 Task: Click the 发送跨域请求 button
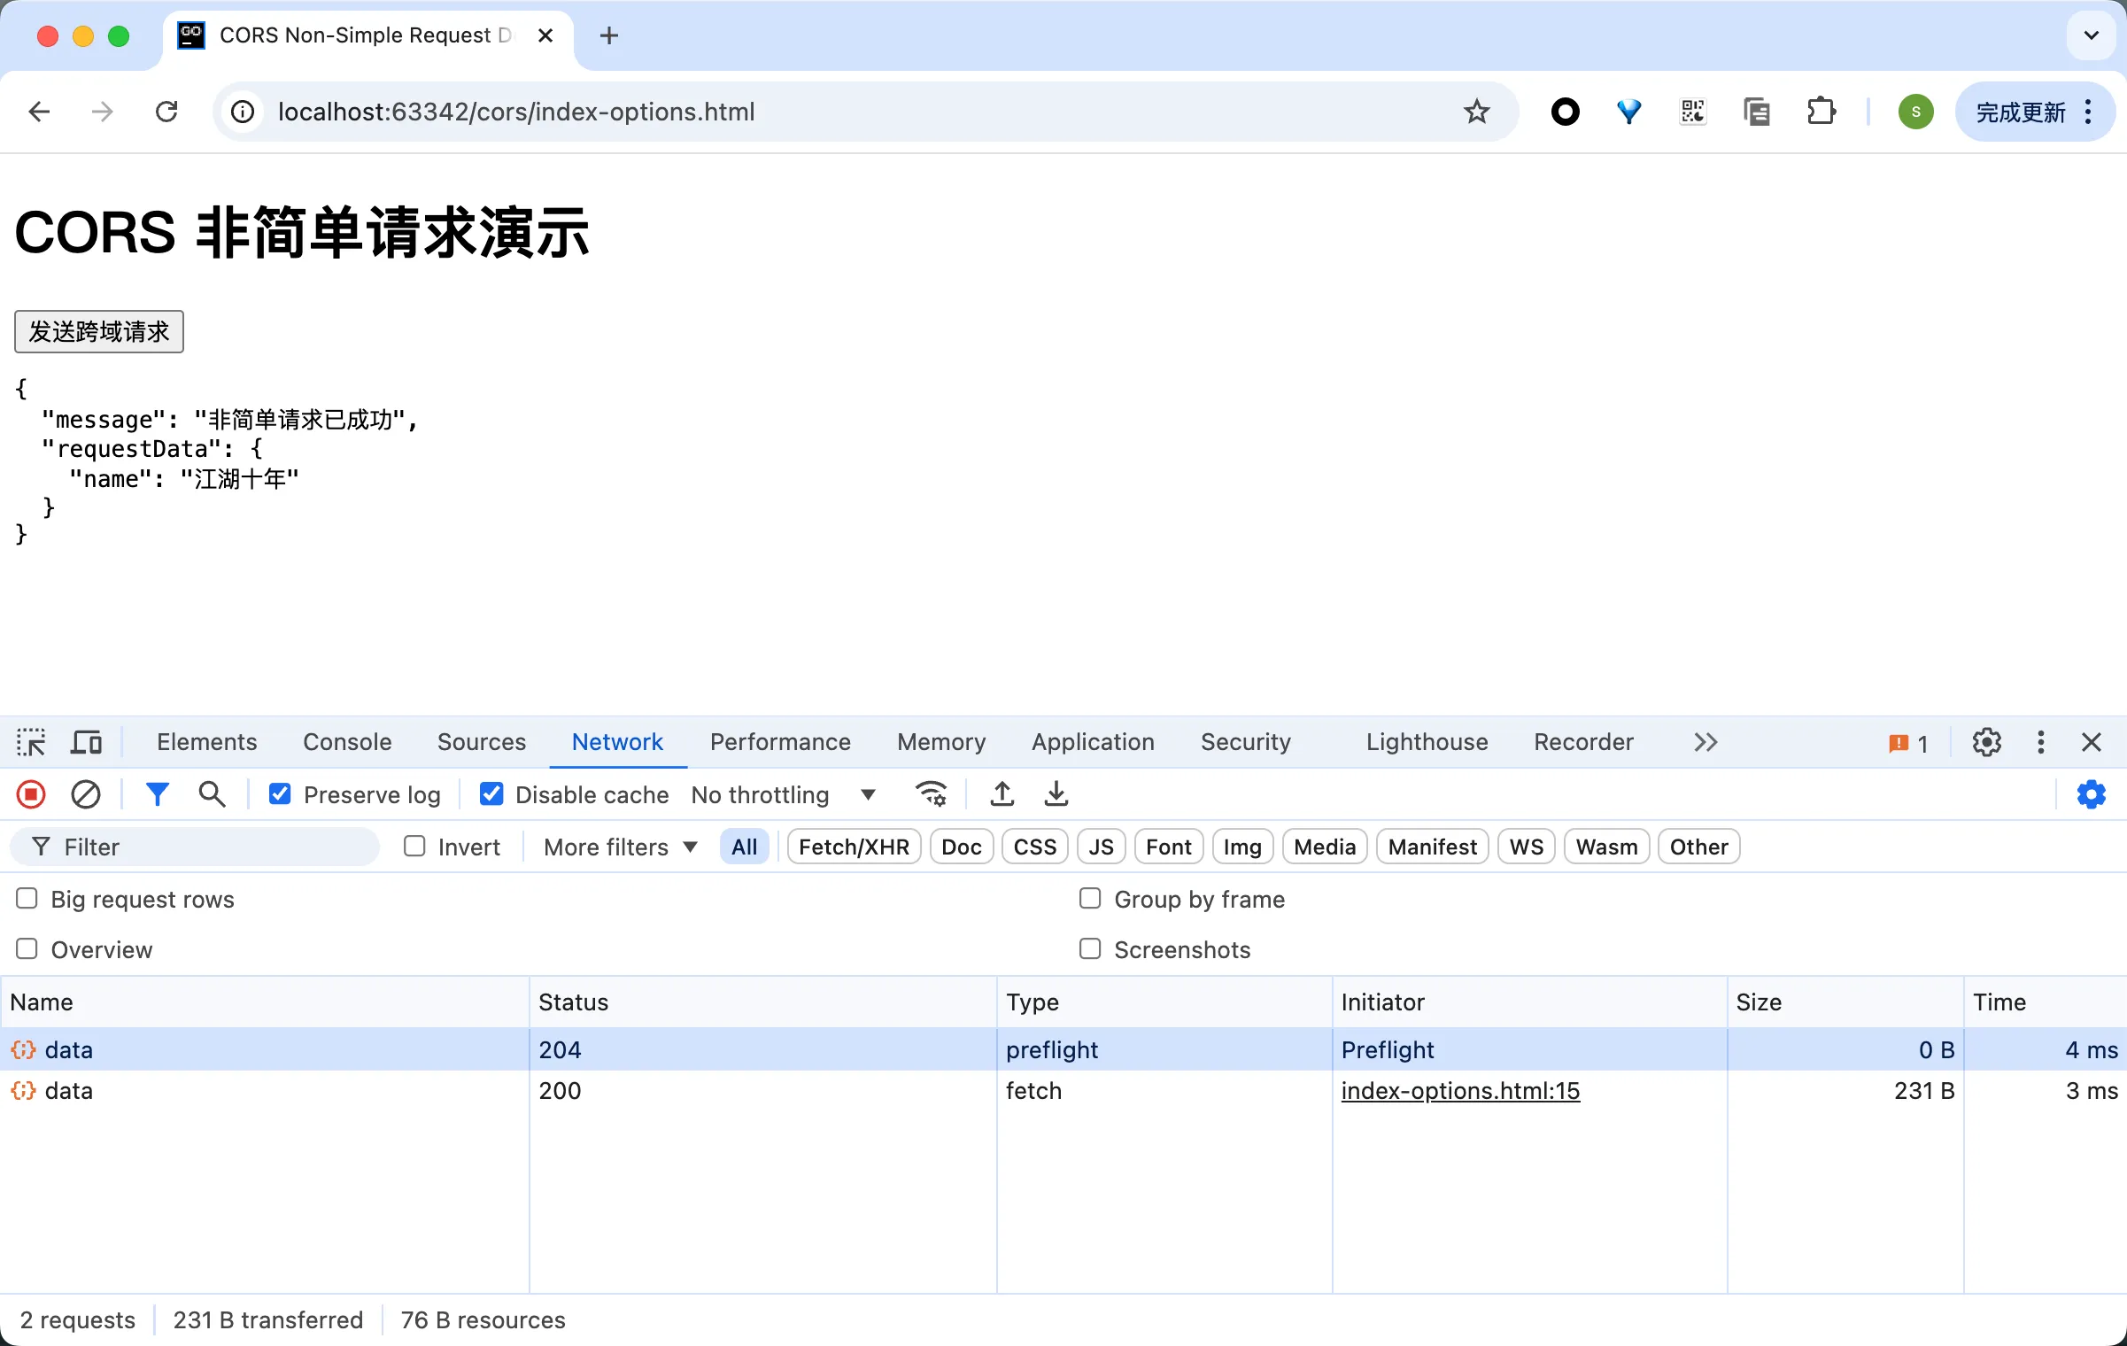pyautogui.click(x=99, y=332)
